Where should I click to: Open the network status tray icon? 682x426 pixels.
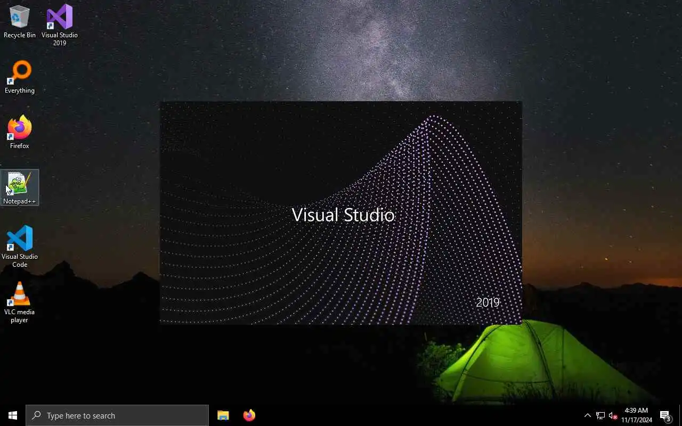(600, 415)
